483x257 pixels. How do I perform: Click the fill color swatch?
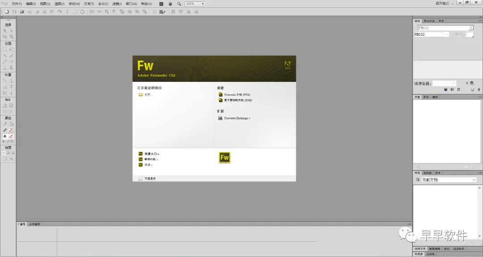[11, 136]
